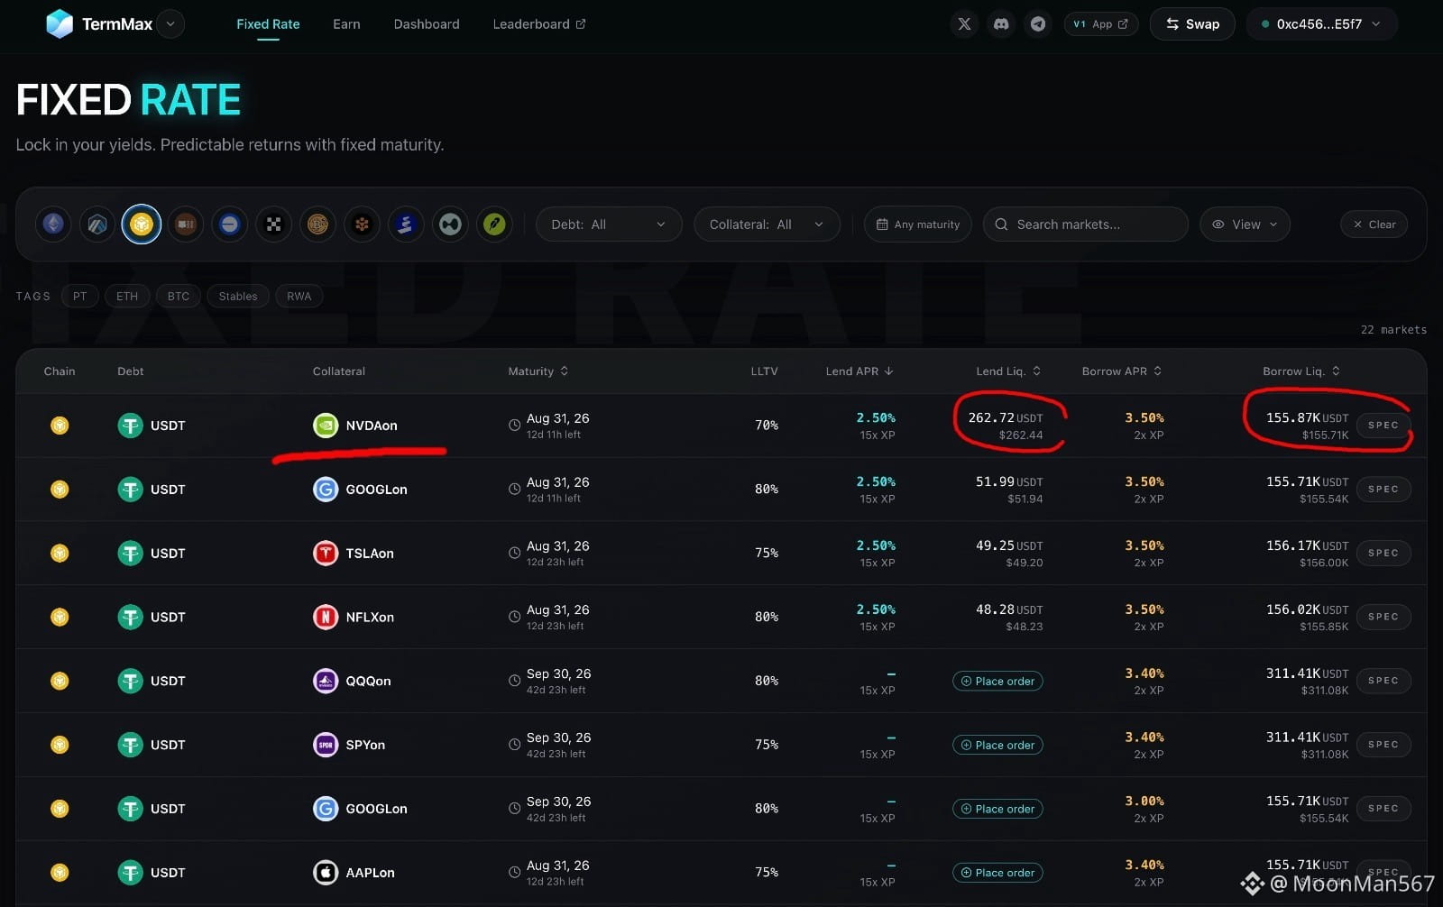Place an order in the SPYon row
The width and height of the screenshot is (1443, 907).
point(997,746)
